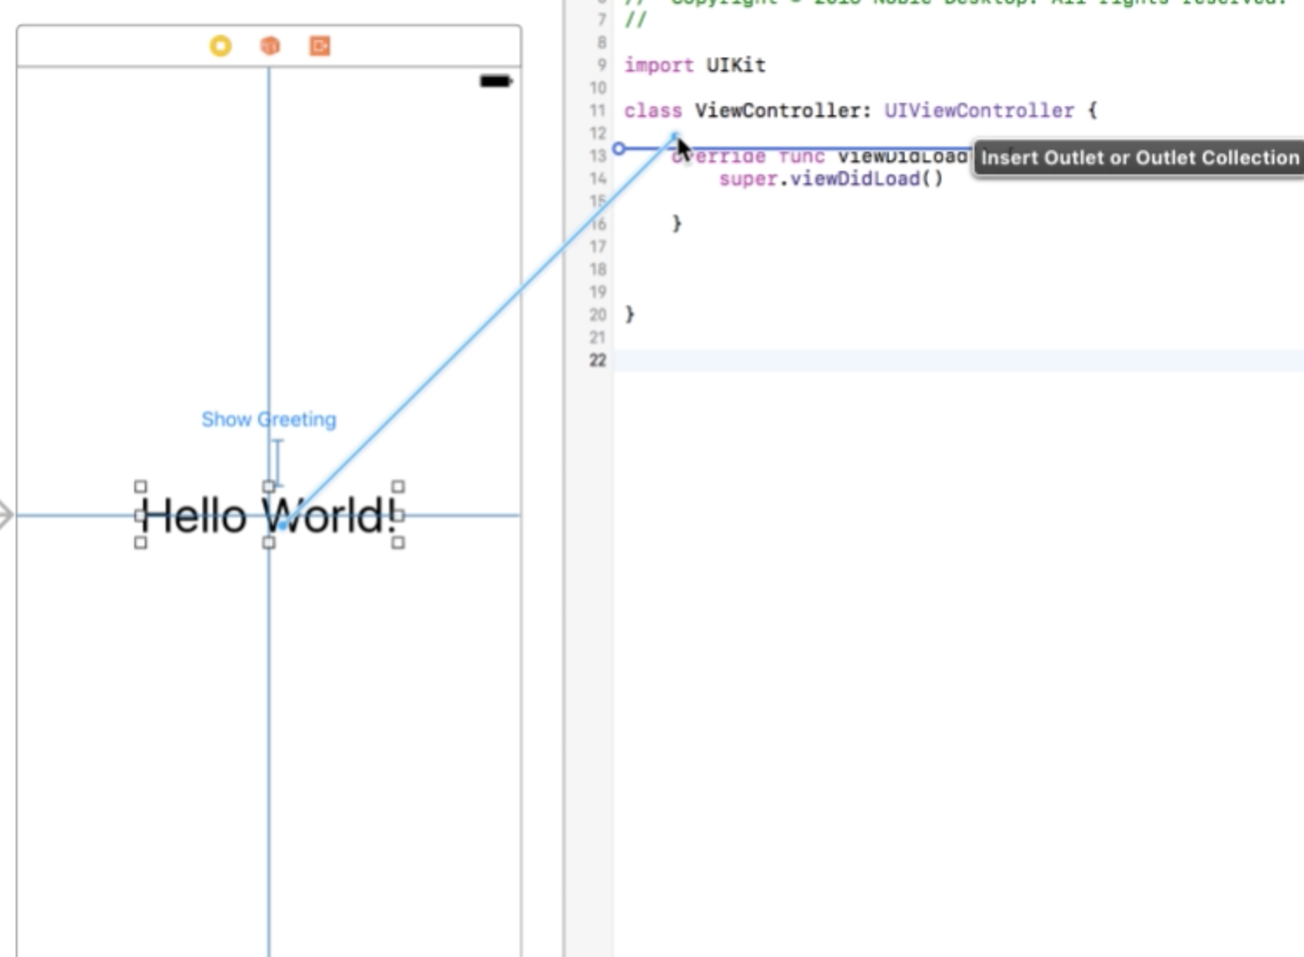Click bottom-left resize handle of Hello World label

click(140, 543)
